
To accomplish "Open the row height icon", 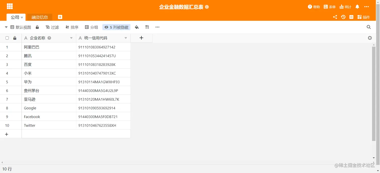I will pos(147,27).
